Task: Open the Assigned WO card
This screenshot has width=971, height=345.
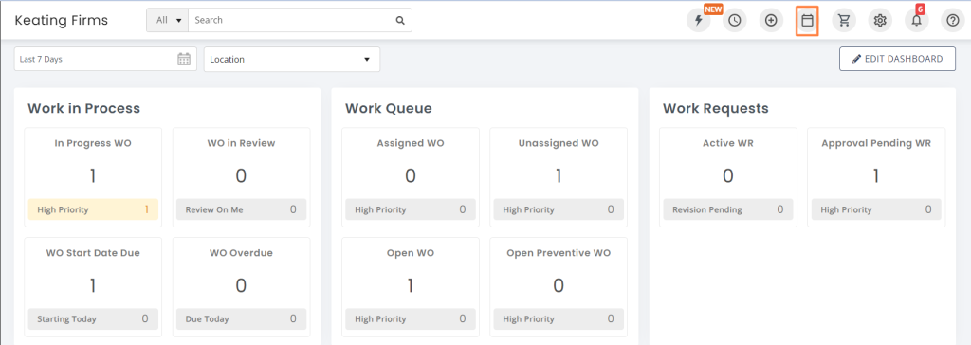Action: click(x=411, y=177)
